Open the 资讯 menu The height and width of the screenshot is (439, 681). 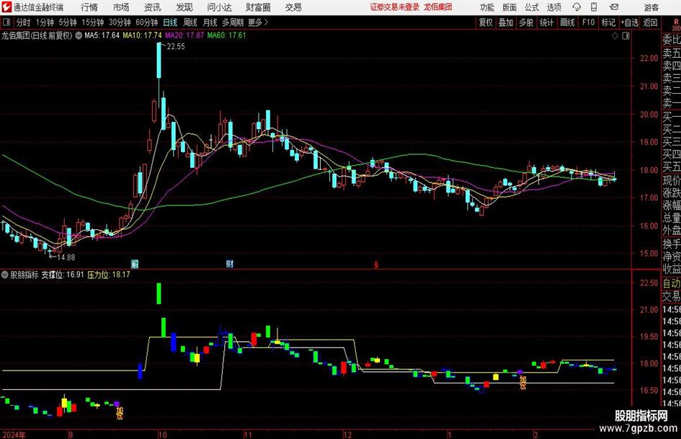[153, 7]
